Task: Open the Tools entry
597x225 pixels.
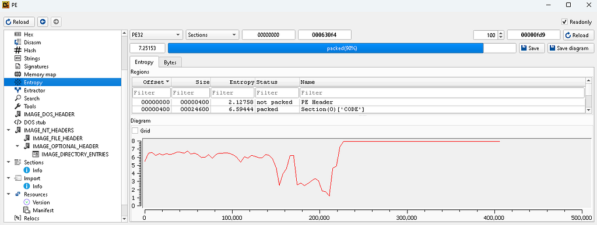Action: [x=30, y=106]
